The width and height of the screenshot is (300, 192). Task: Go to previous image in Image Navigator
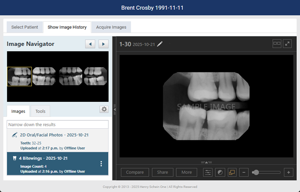click(x=90, y=44)
